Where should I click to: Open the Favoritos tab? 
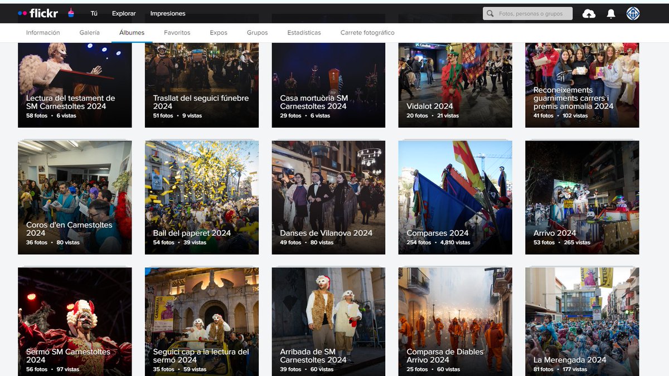(177, 32)
